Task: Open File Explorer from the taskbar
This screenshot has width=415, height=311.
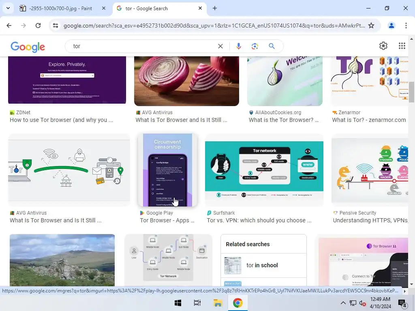Action: [x=218, y=303]
